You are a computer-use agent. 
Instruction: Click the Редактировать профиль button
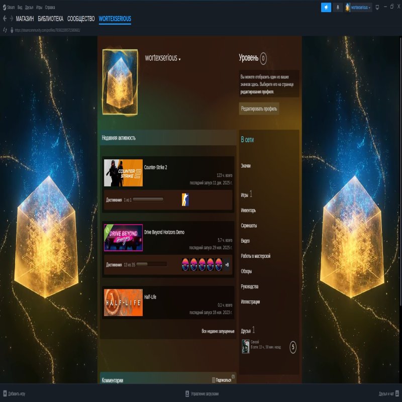259,109
